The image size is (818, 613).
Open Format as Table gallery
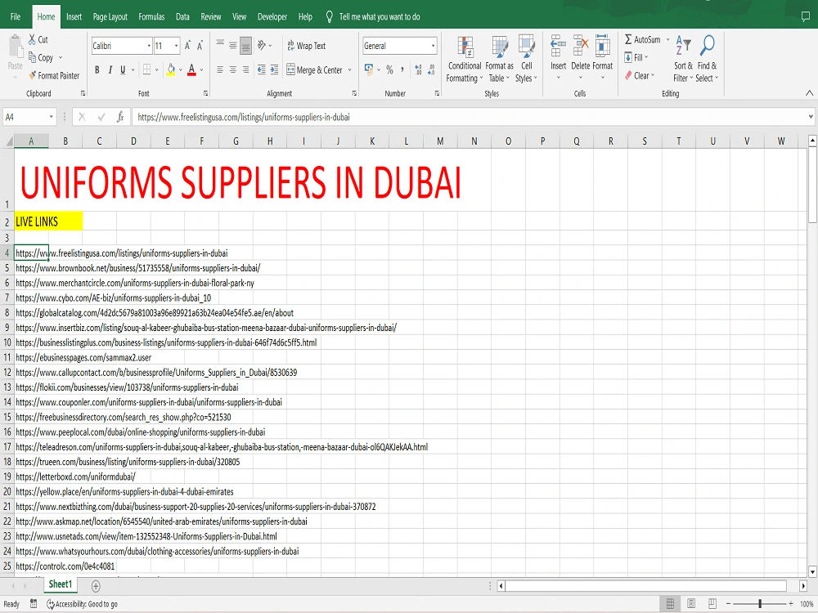pyautogui.click(x=499, y=58)
